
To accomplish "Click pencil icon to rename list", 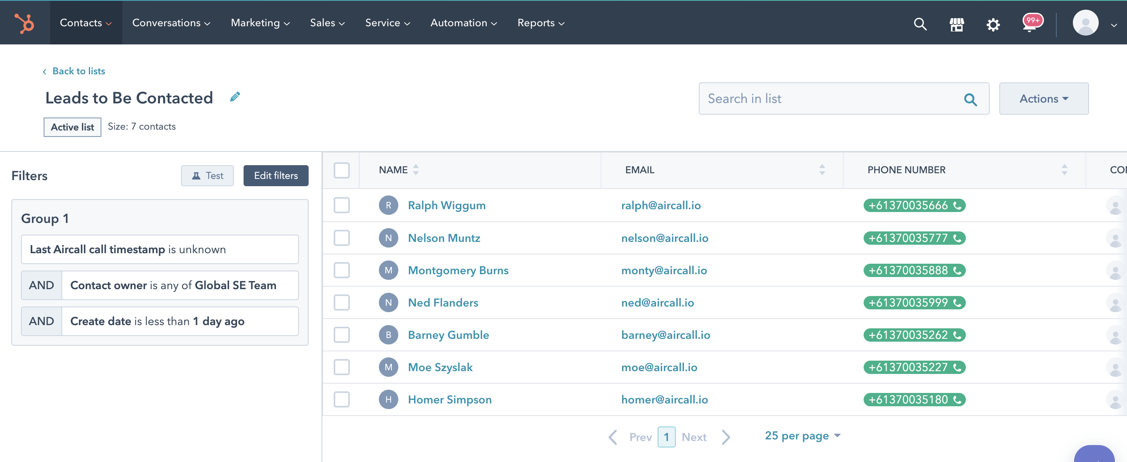I will point(235,97).
